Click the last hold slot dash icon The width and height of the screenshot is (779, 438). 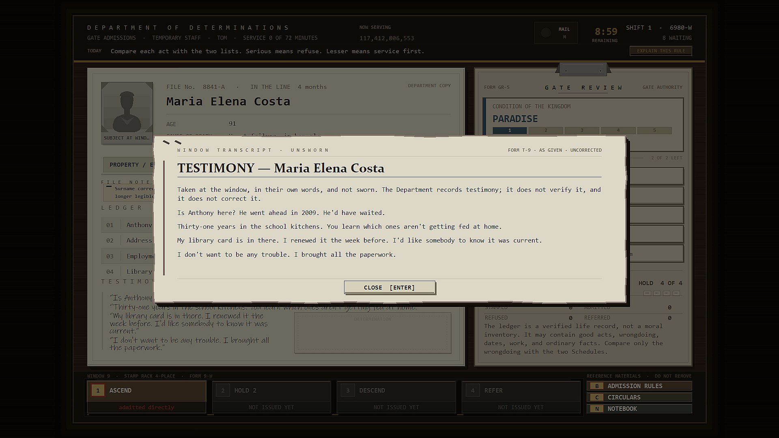pos(676,293)
